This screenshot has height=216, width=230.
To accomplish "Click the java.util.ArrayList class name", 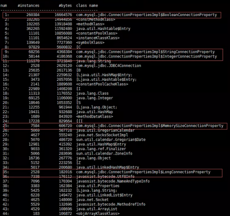I will coord(97,209).
